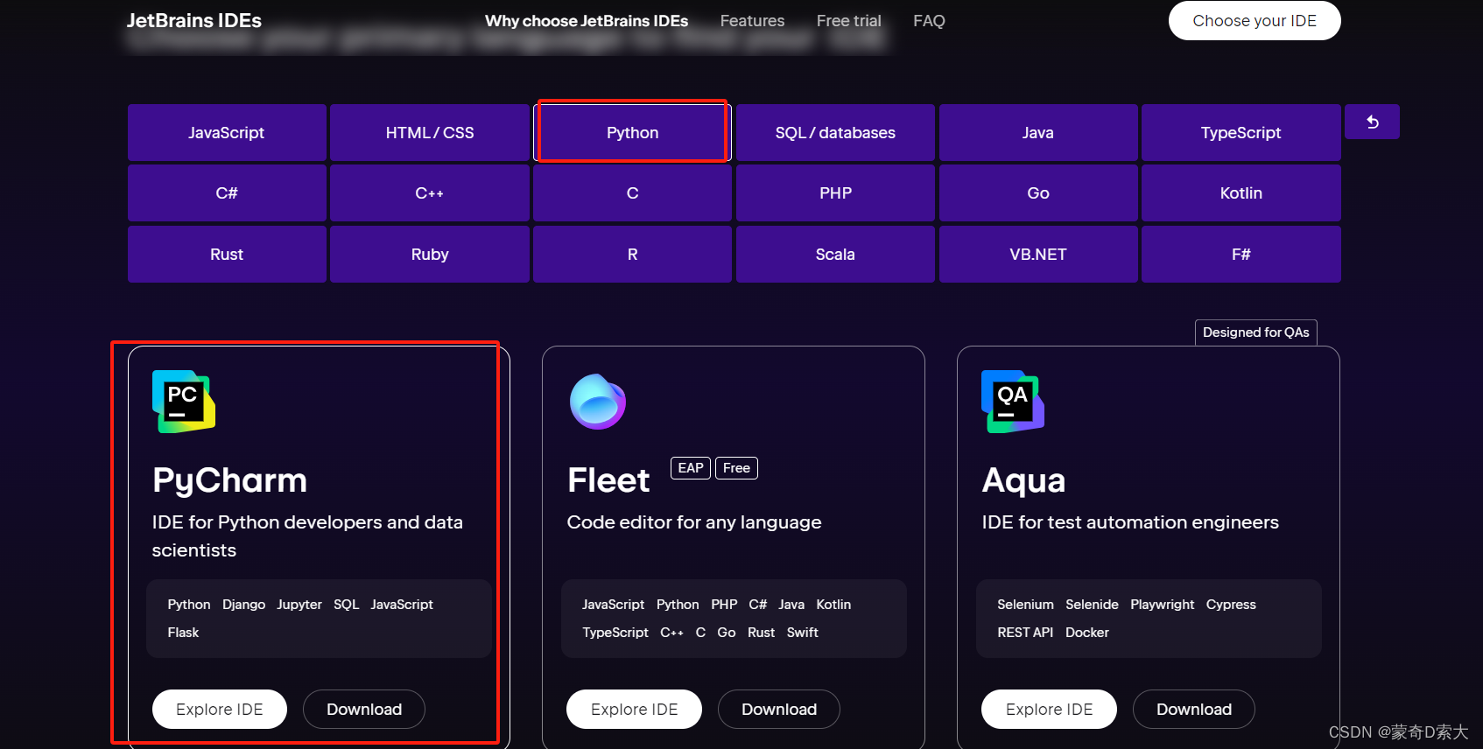
Task: Click the Selenium tag in Aqua card
Action: 1025,605
